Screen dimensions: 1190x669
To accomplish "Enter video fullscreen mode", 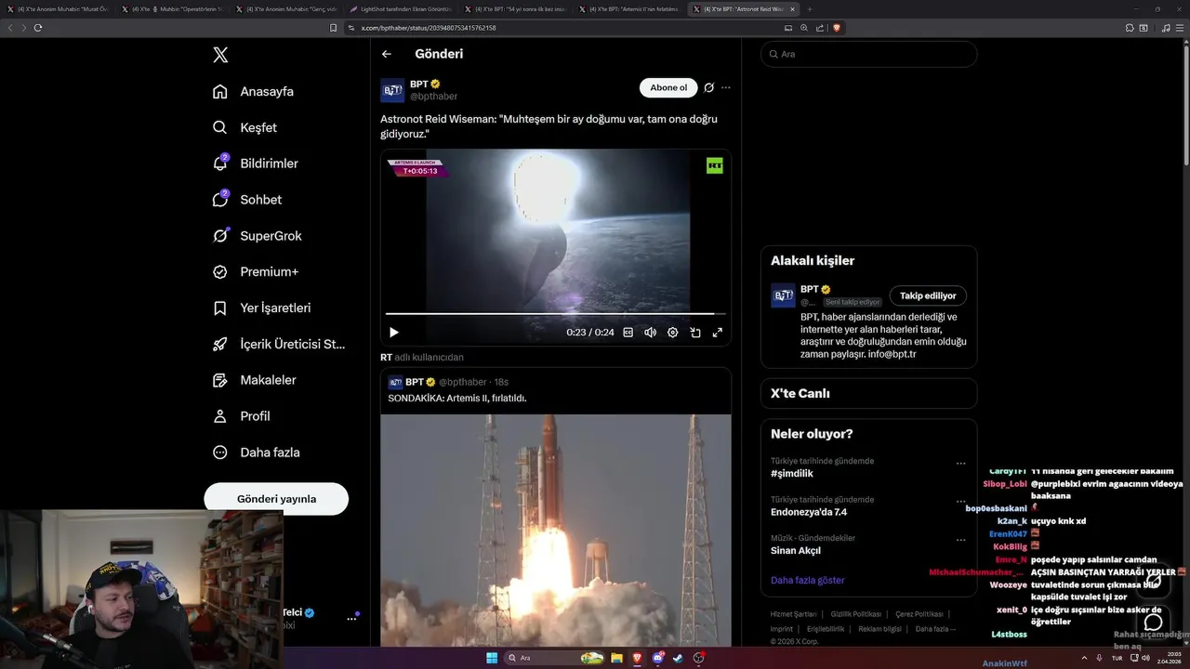I will (718, 333).
